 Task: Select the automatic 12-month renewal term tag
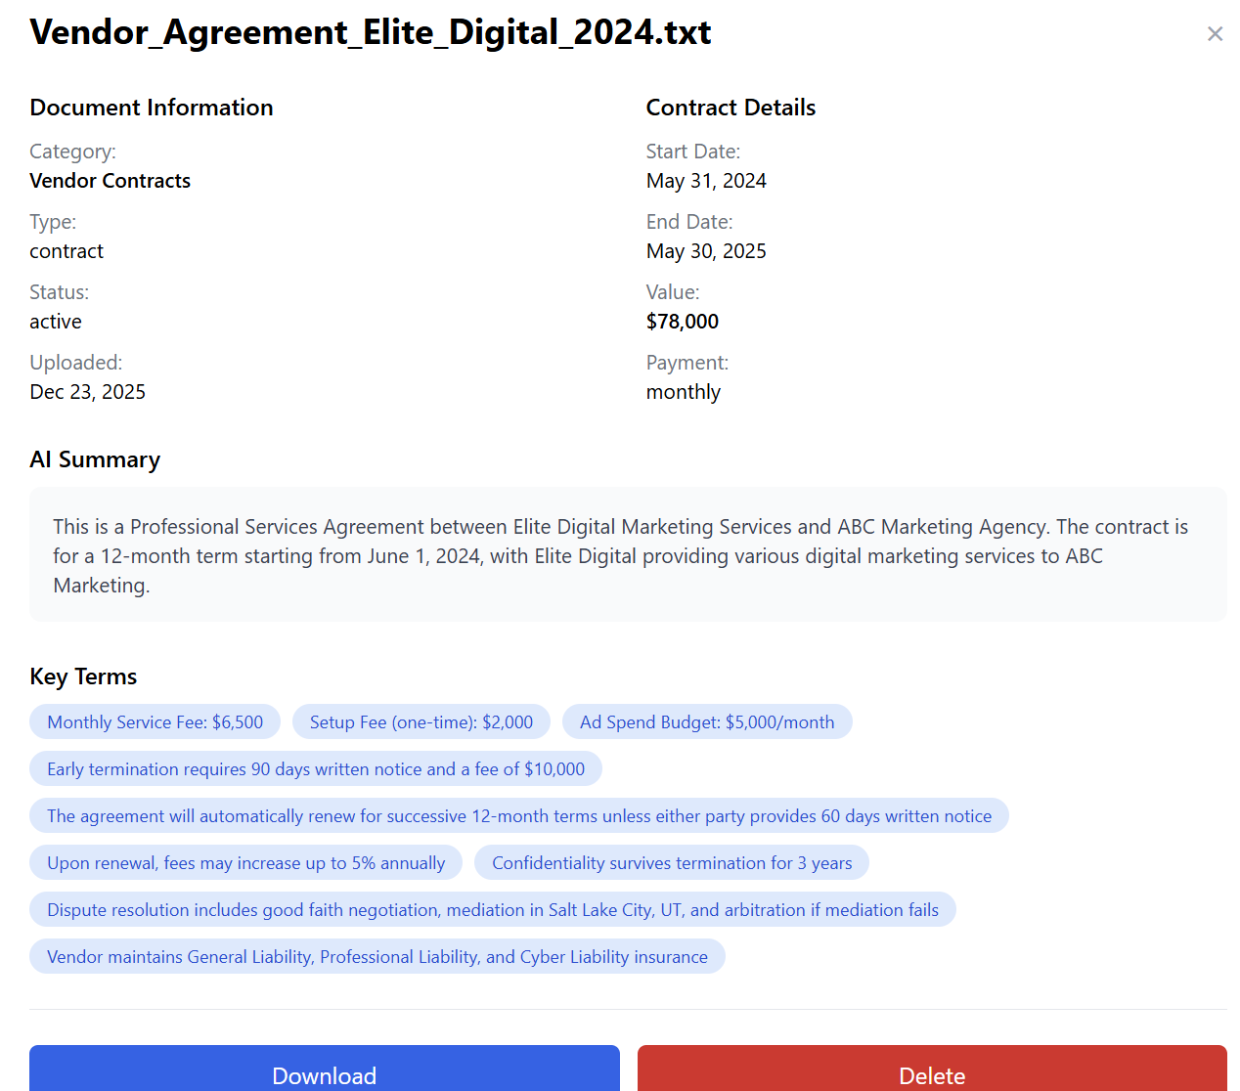(518, 816)
